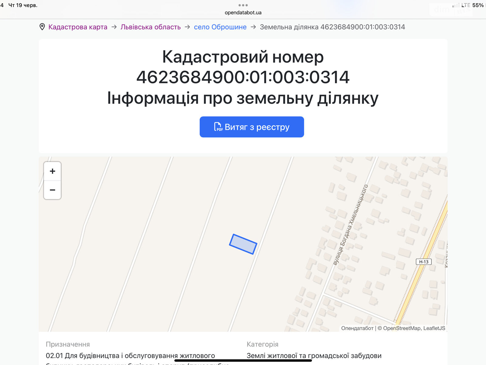Image resolution: width=486 pixels, height=365 pixels.
Task: Tap the battery 55% status indicator
Action: coord(478,5)
